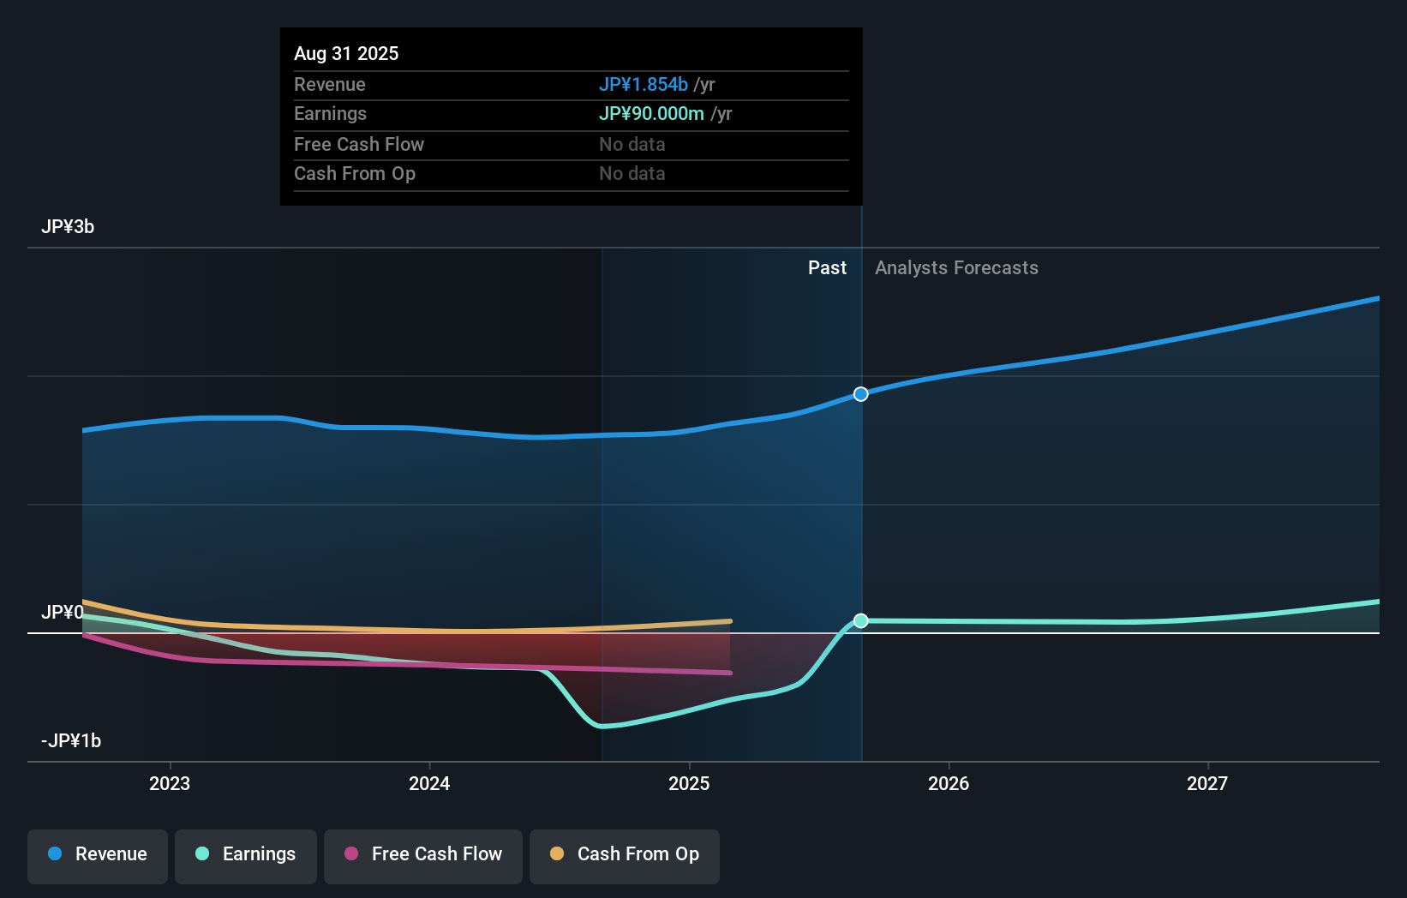Click the JP¥1.854b revenue value link
The width and height of the screenshot is (1407, 898).
[644, 84]
